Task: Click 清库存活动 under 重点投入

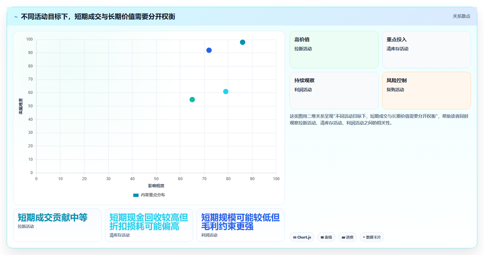Action: [x=398, y=49]
